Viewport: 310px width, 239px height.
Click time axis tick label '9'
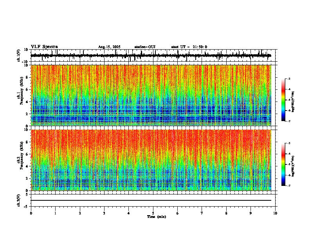click(x=251, y=213)
